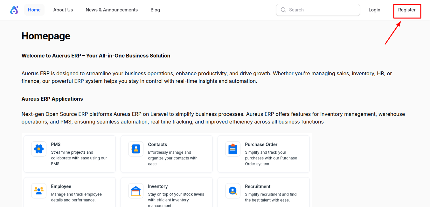Click the Employee people icon
This screenshot has width=430, height=207.
tap(39, 191)
